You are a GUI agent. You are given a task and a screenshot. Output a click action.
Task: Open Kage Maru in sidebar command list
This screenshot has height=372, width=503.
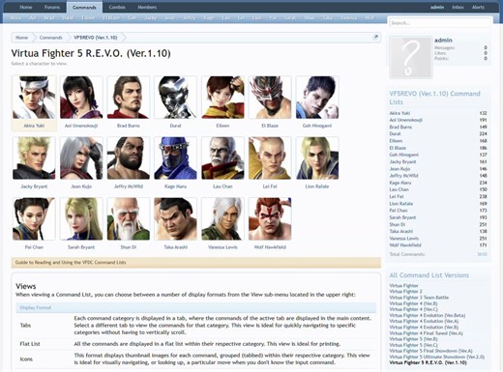point(400,183)
